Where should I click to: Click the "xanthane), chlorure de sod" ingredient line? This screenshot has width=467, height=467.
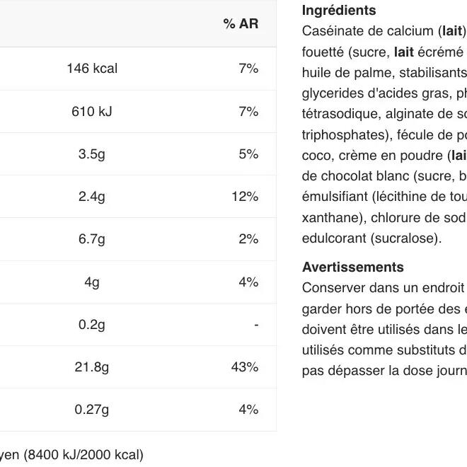tap(382, 218)
